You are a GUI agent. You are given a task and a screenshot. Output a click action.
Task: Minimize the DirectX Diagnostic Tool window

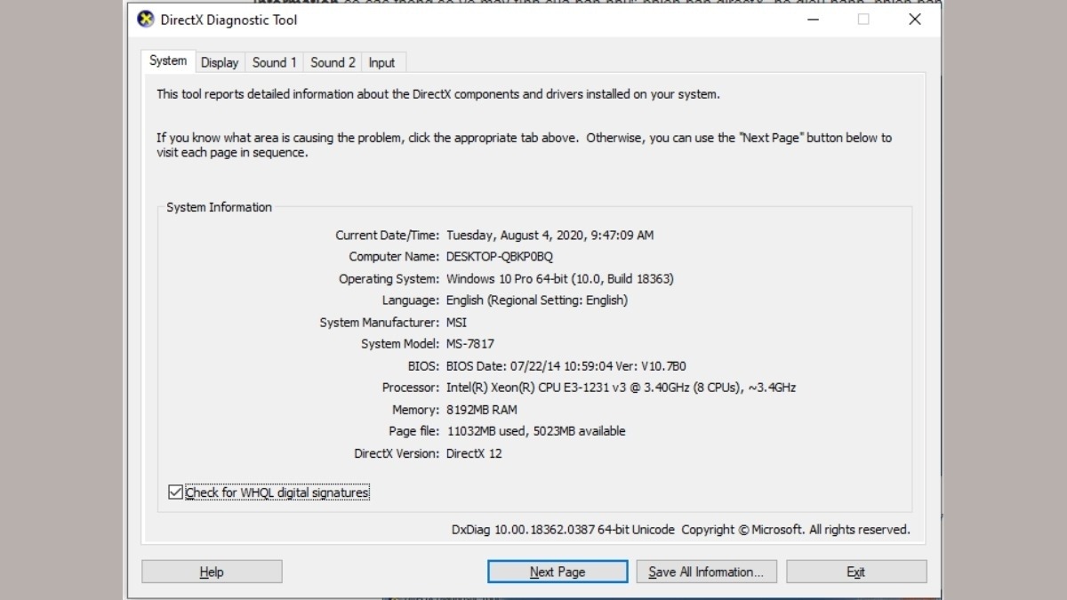(813, 20)
